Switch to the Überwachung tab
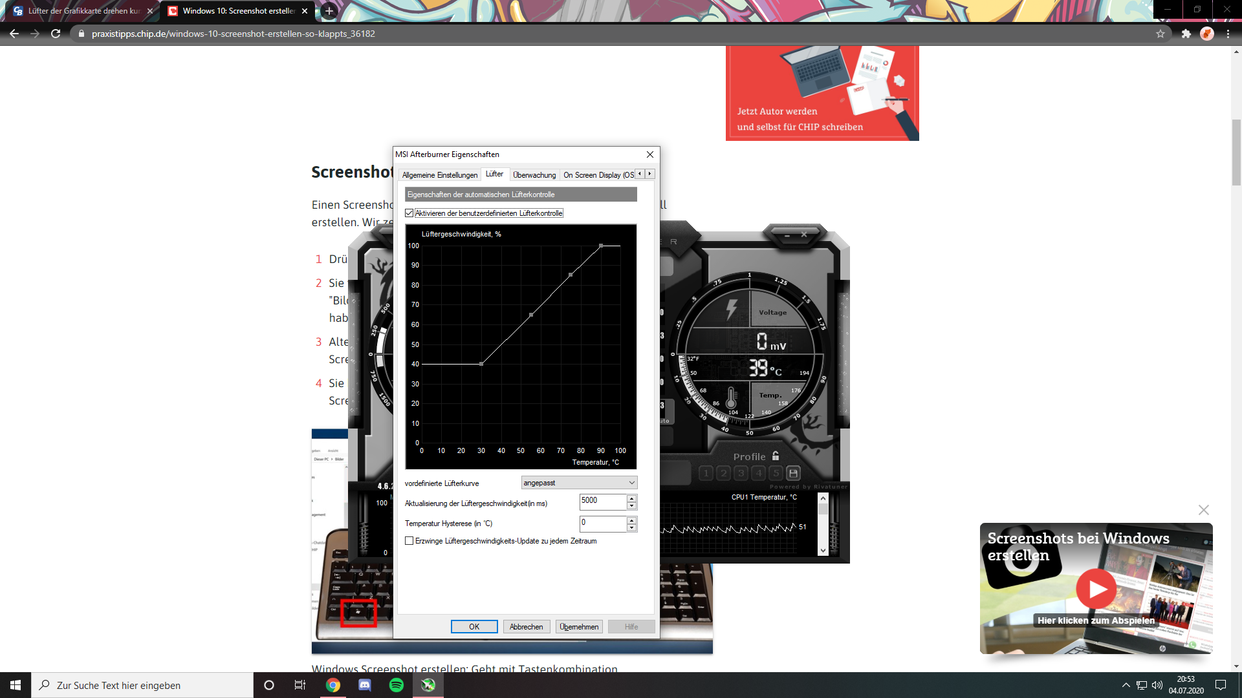This screenshot has height=698, width=1242. click(534, 175)
